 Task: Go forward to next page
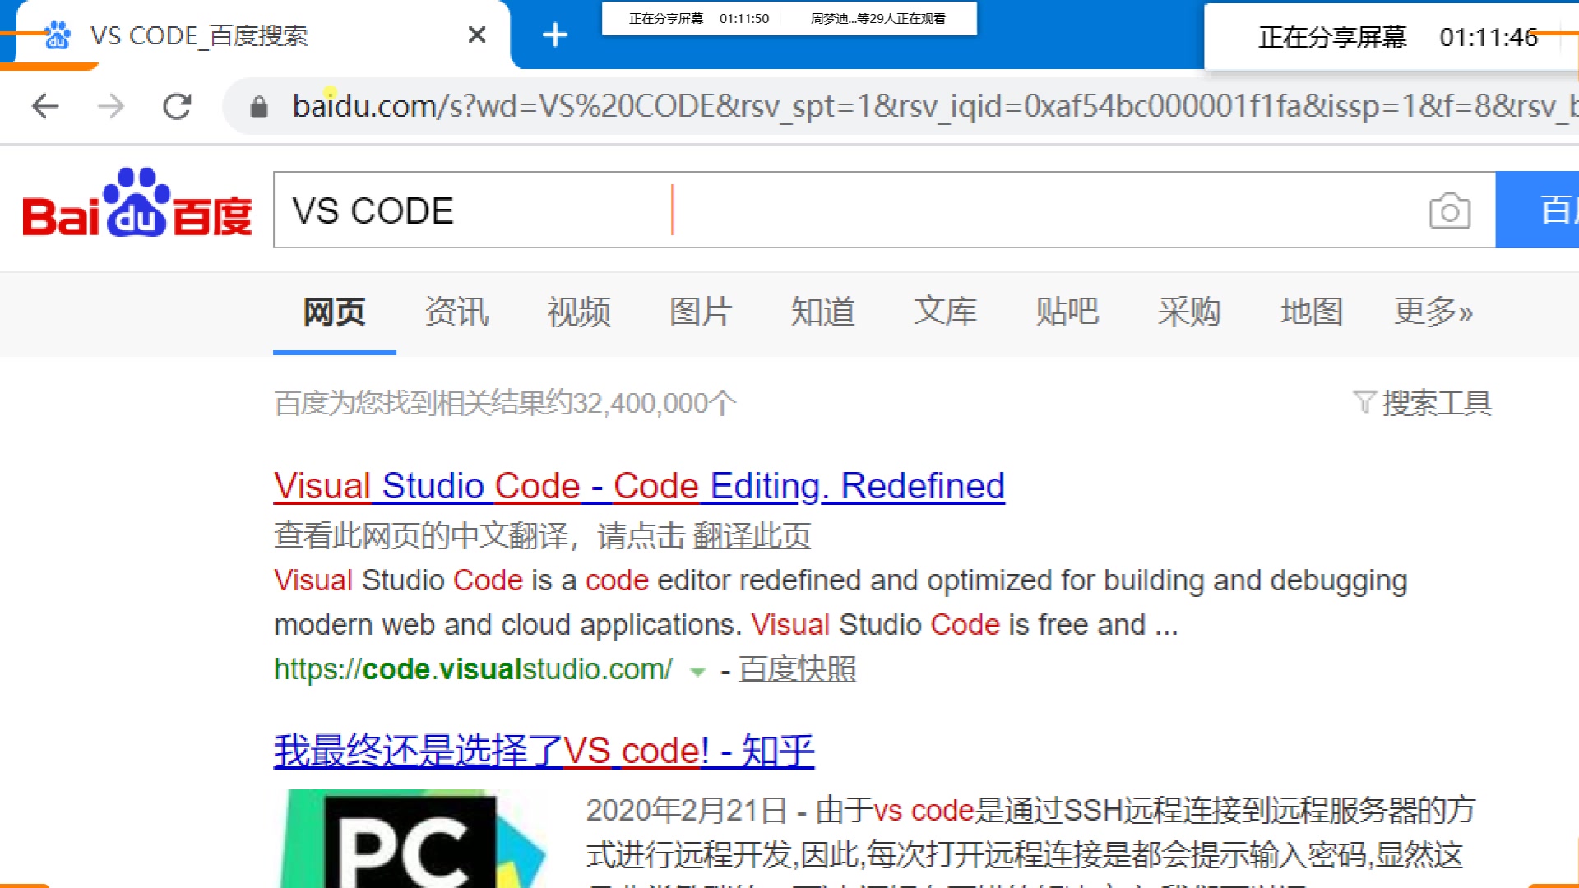click(111, 106)
